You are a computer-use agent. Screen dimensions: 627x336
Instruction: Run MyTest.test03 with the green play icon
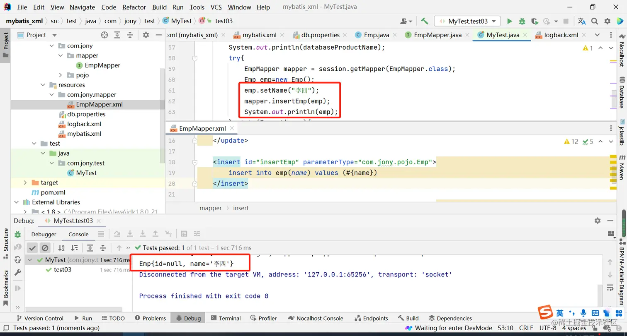(510, 21)
